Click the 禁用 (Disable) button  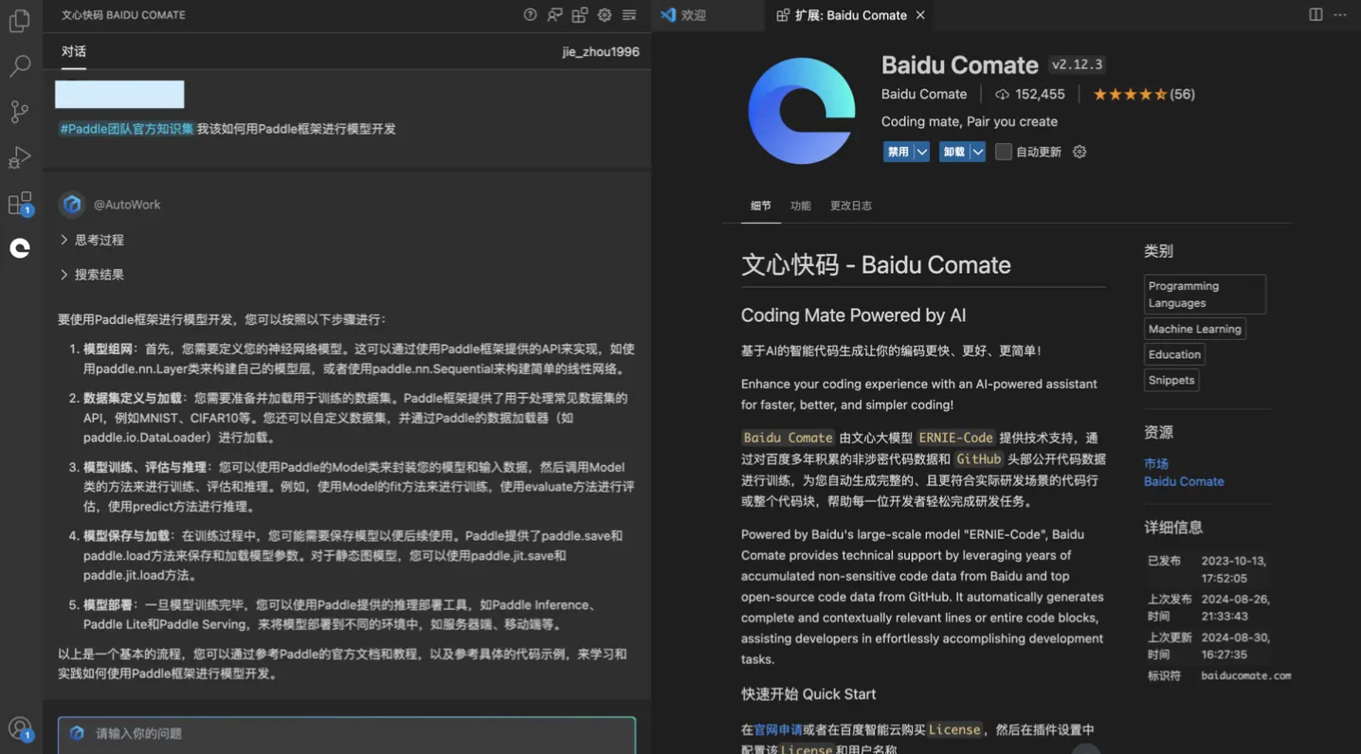[x=898, y=151]
